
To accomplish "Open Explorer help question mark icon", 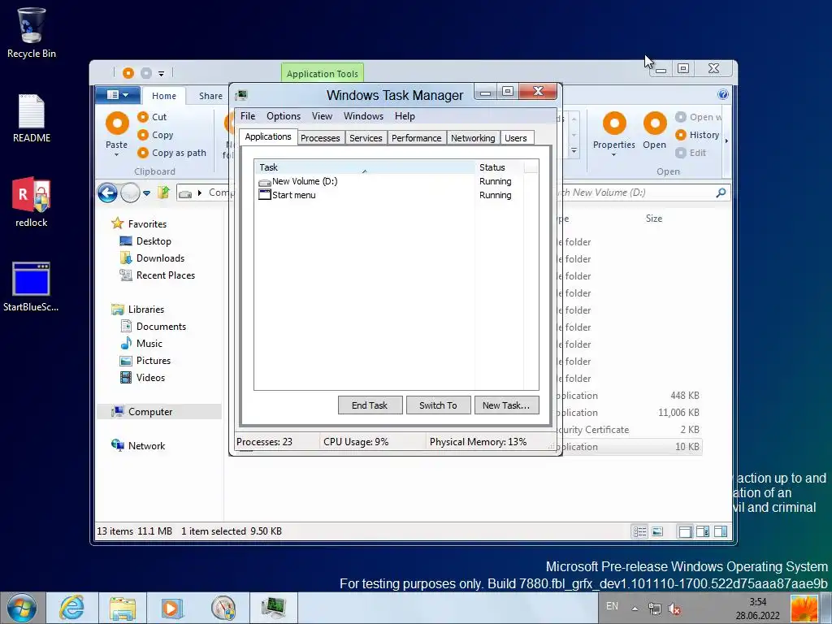I will point(722,94).
